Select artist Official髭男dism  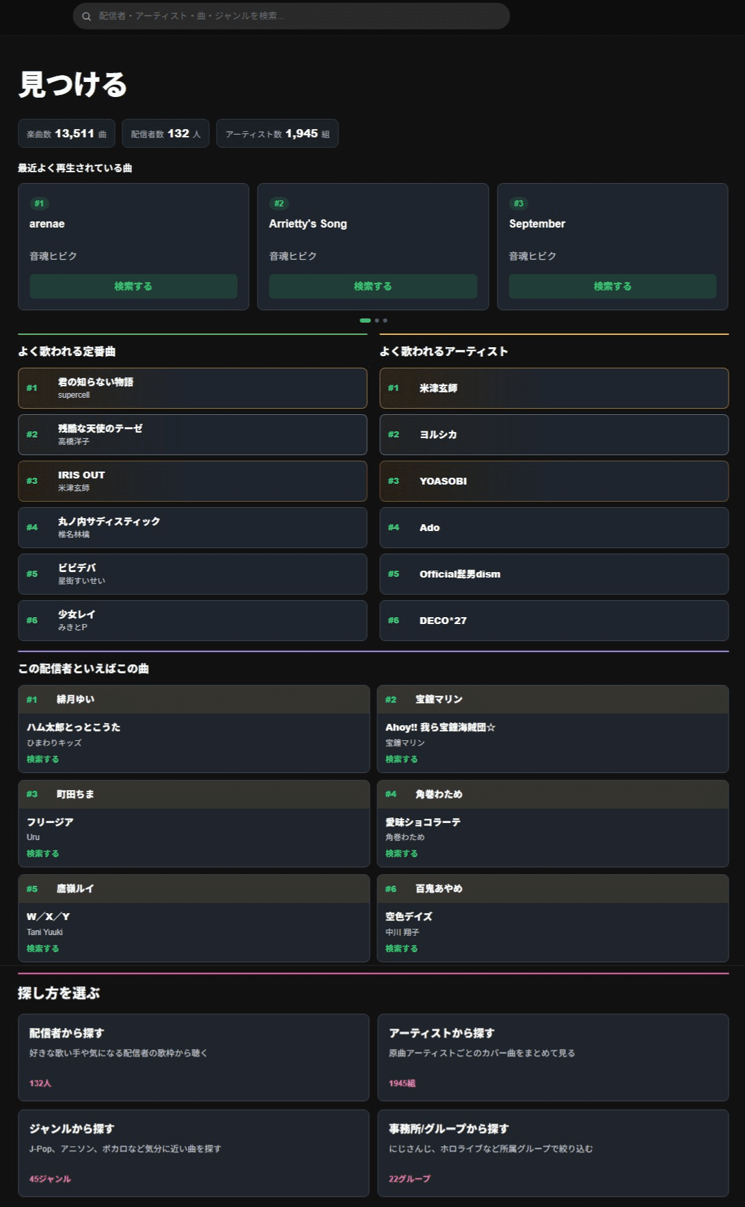coord(554,574)
